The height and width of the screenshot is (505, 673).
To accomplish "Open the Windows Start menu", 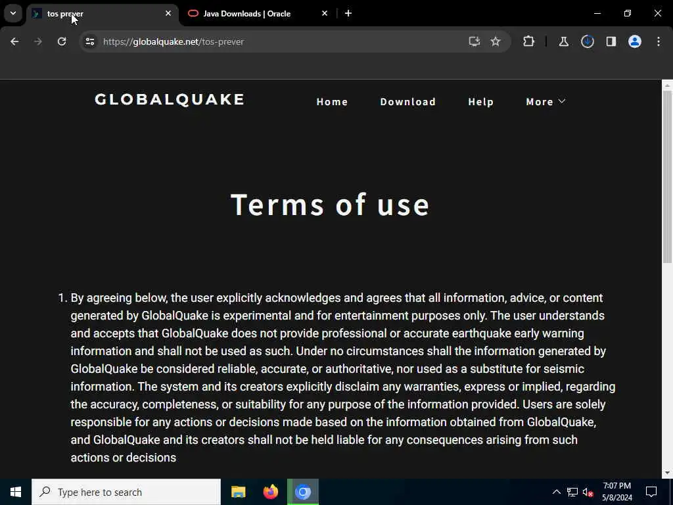I will pos(16,492).
